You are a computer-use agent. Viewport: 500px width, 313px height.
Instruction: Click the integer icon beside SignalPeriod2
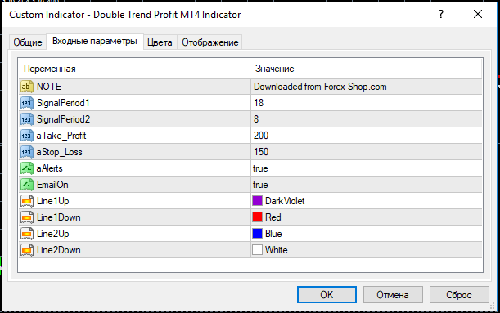pos(27,119)
